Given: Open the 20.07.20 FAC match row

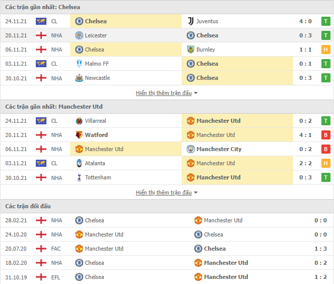Looking at the screenshot, I should 167,249.
